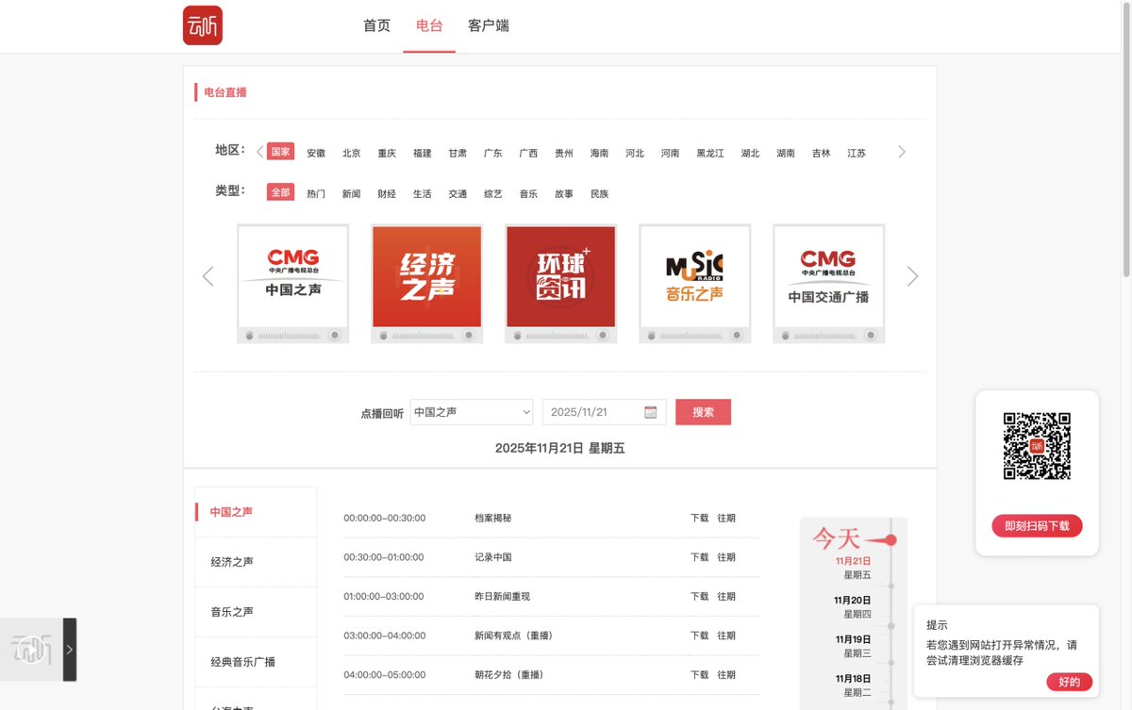Select the 国家 region filter
This screenshot has height=710, width=1132.
coord(281,152)
